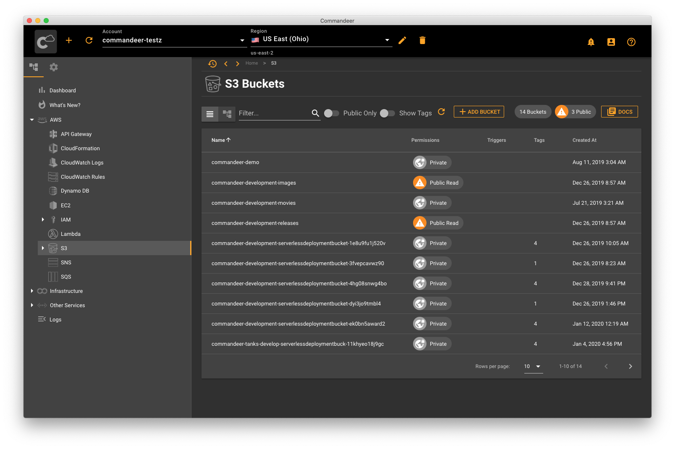
Task: Edit region with the pencil icon
Action: click(x=402, y=40)
